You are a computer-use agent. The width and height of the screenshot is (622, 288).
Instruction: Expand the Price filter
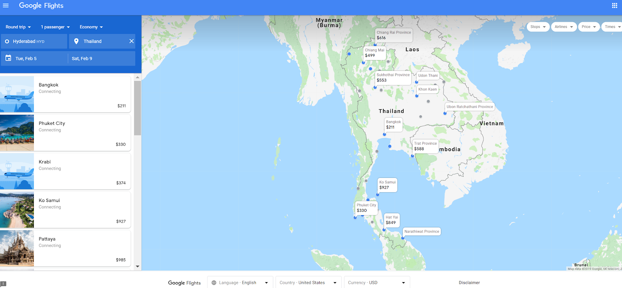(x=589, y=27)
